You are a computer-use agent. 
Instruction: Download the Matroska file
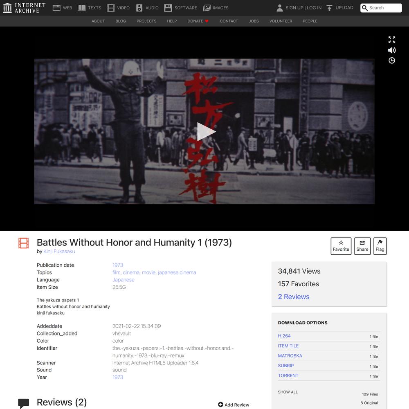click(290, 356)
